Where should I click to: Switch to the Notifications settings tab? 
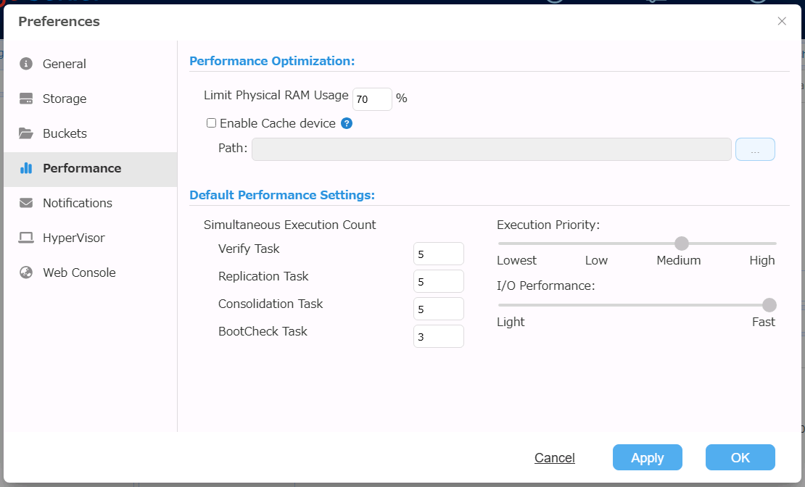pos(77,203)
